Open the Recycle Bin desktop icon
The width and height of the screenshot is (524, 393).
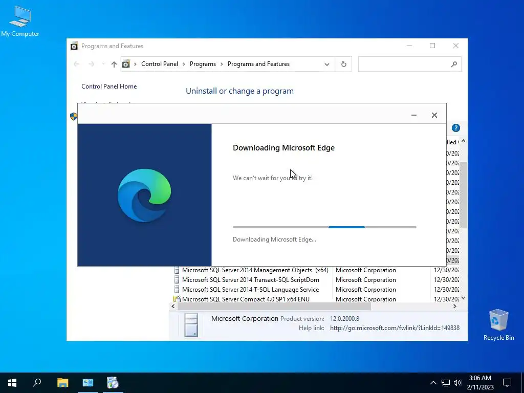point(498,325)
